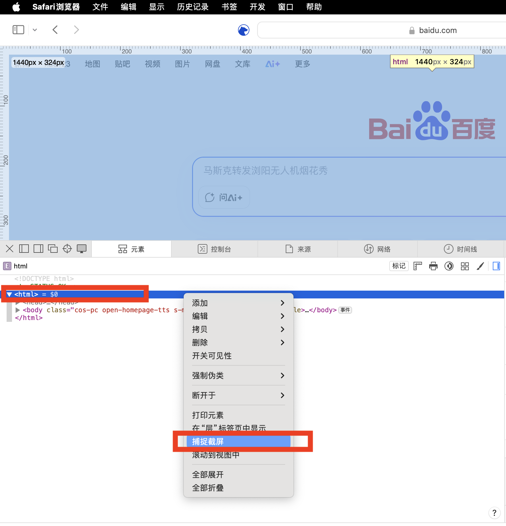Toggle print styles printer icon
The width and height of the screenshot is (506, 526).
433,266
